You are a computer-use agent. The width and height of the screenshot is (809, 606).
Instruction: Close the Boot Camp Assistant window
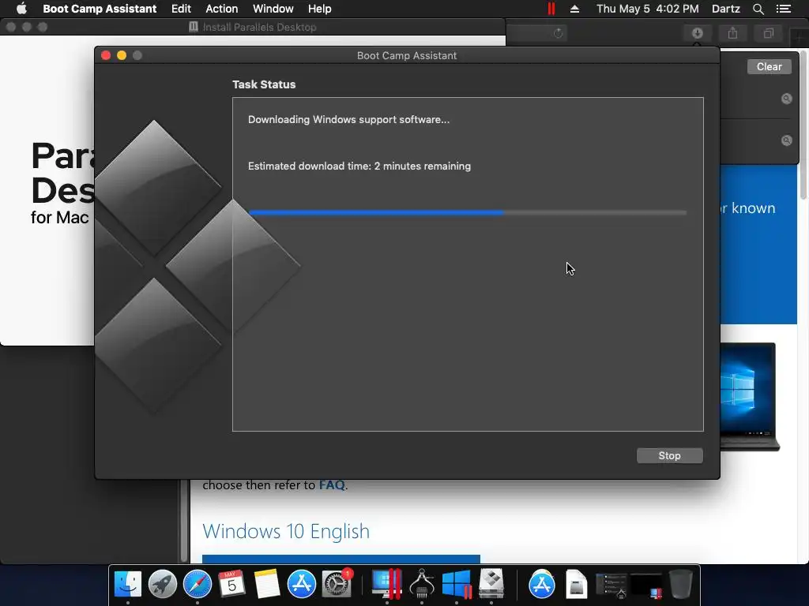[106, 55]
